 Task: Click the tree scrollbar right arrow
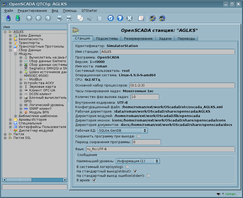pyautogui.click(x=65, y=180)
